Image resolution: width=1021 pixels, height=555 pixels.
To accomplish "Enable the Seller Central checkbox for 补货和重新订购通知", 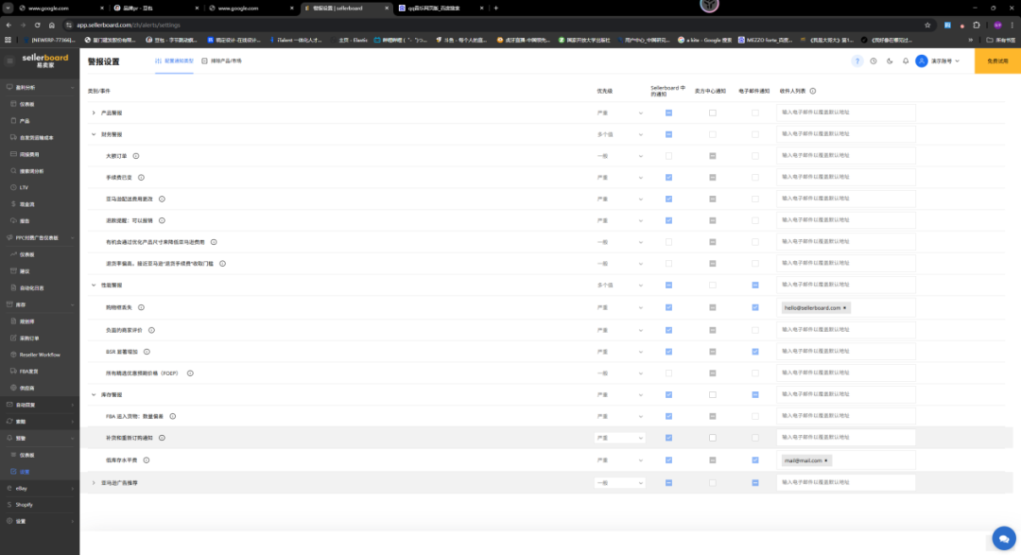I will 713,438.
